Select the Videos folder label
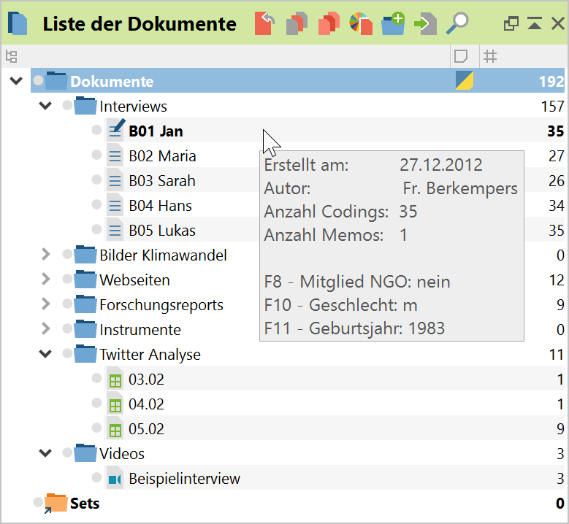 pos(122,454)
